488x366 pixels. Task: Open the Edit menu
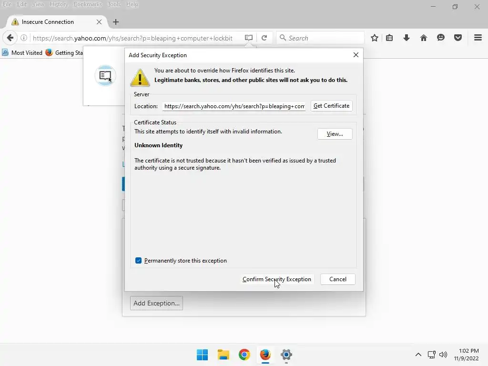tap(21, 4)
